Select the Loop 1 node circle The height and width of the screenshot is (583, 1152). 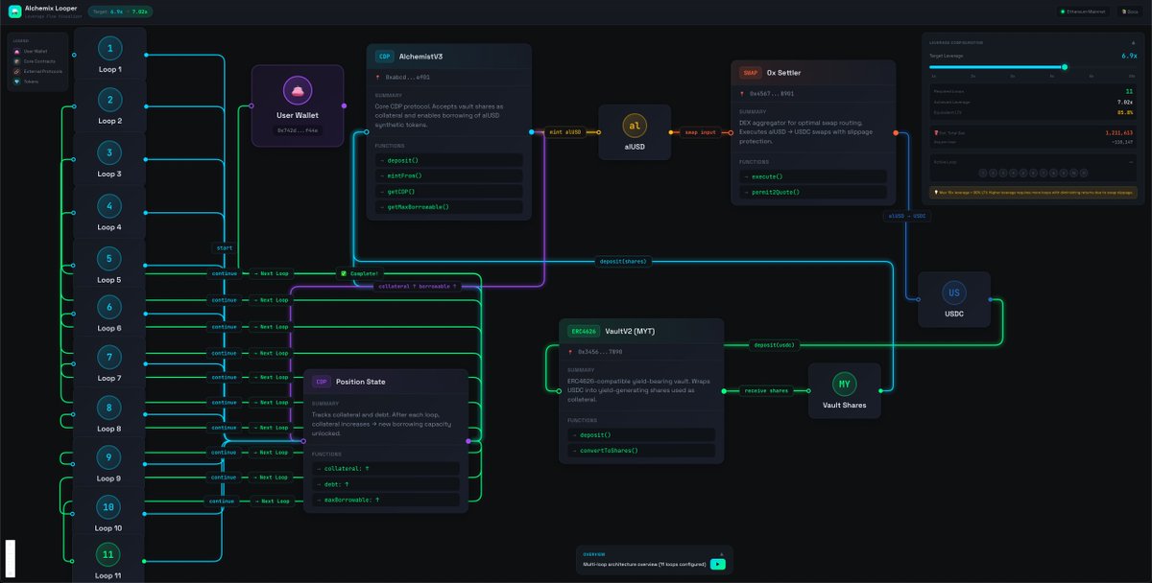point(109,49)
